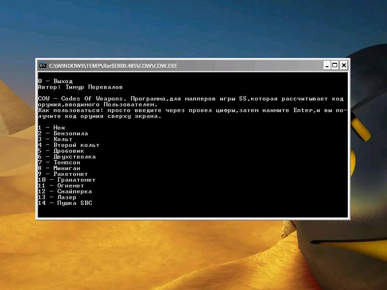Click the "0 - Выход" exit option
This screenshot has width=387, height=290.
pos(55,81)
